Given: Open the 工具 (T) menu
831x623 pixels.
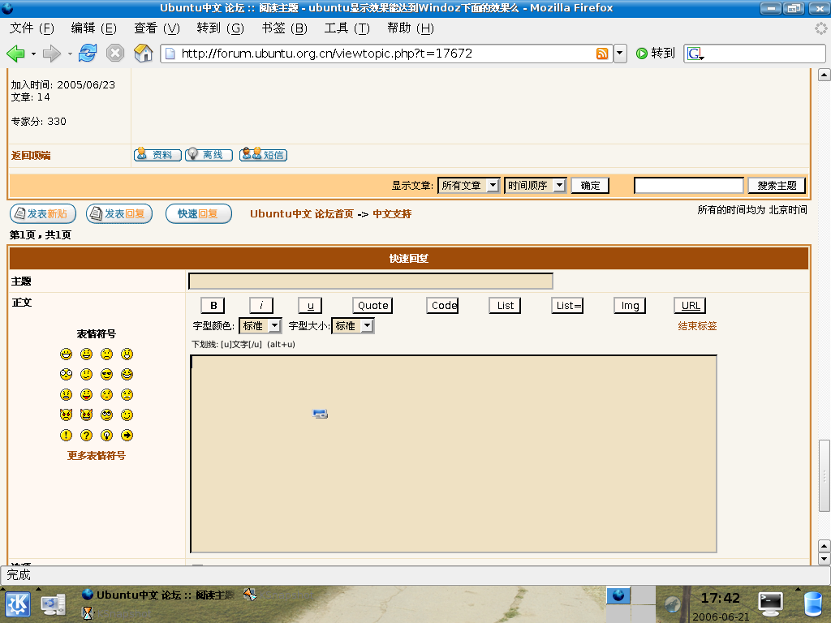Looking at the screenshot, I should coord(347,28).
